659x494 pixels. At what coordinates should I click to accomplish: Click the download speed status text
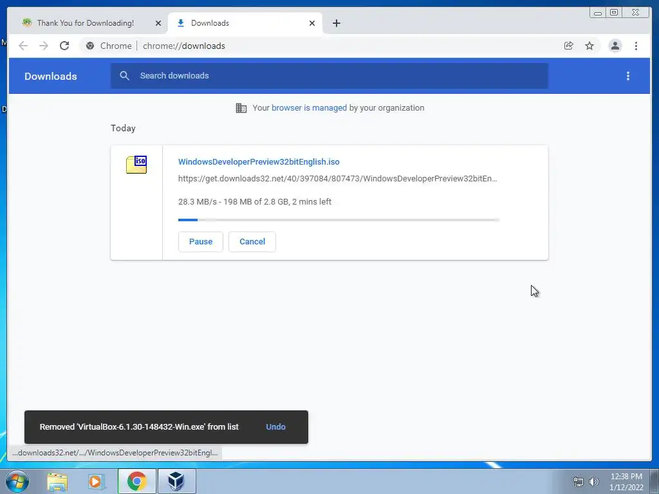click(255, 201)
